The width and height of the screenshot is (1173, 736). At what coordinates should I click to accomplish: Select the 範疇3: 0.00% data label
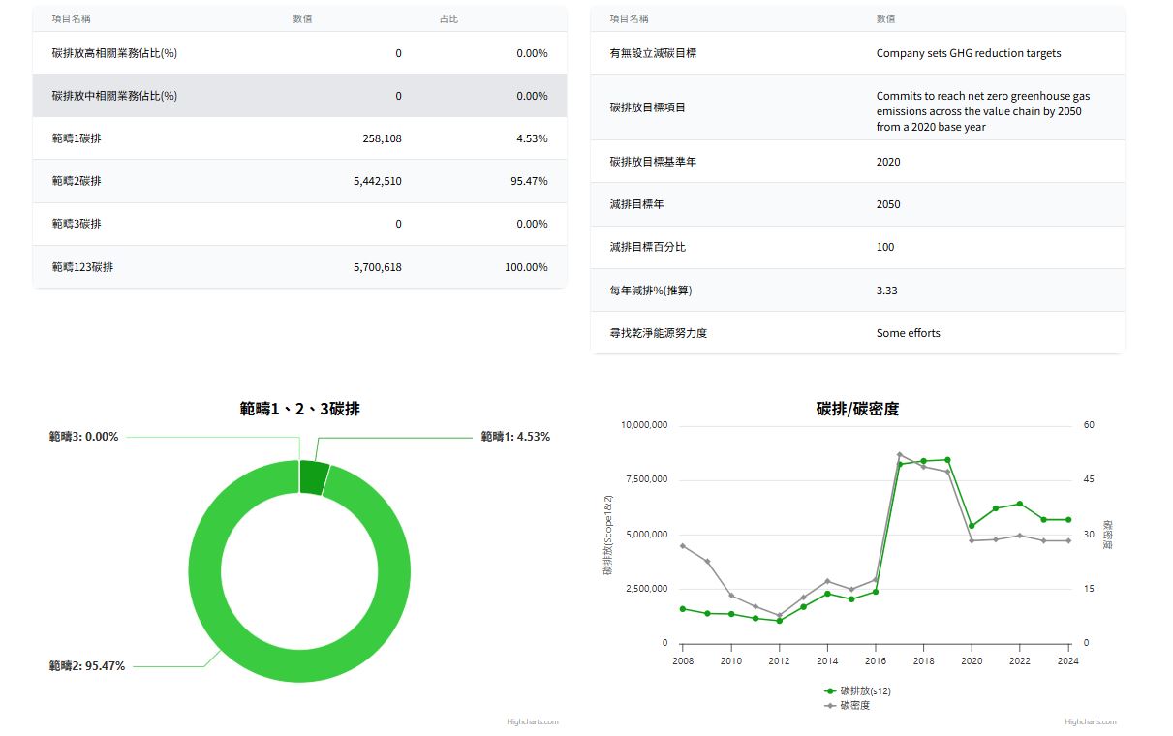point(84,437)
